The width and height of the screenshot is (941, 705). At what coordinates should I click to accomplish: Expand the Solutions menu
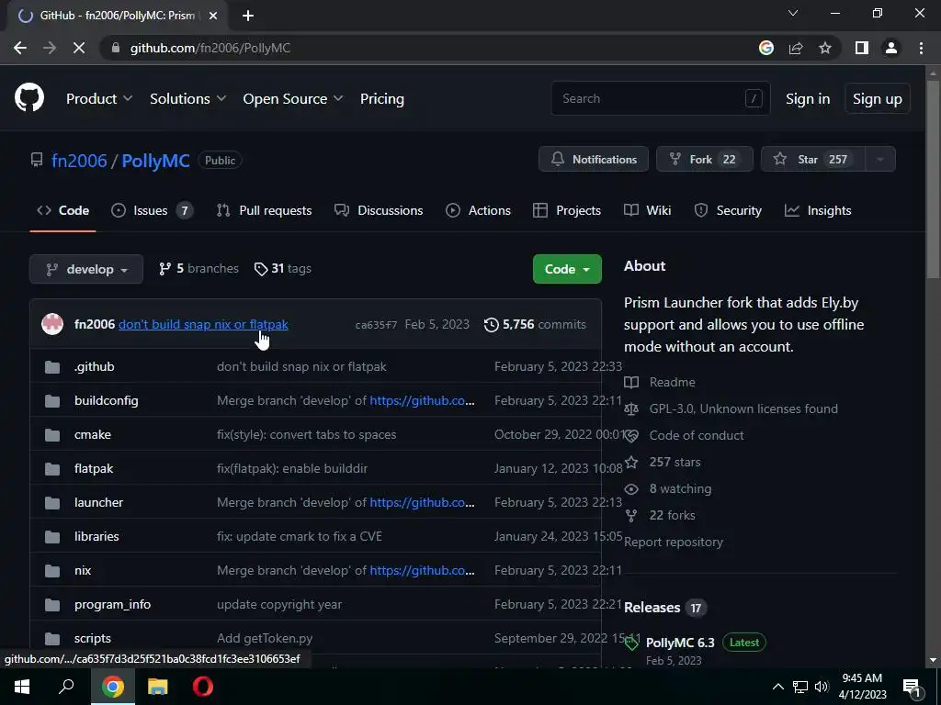coord(187,99)
